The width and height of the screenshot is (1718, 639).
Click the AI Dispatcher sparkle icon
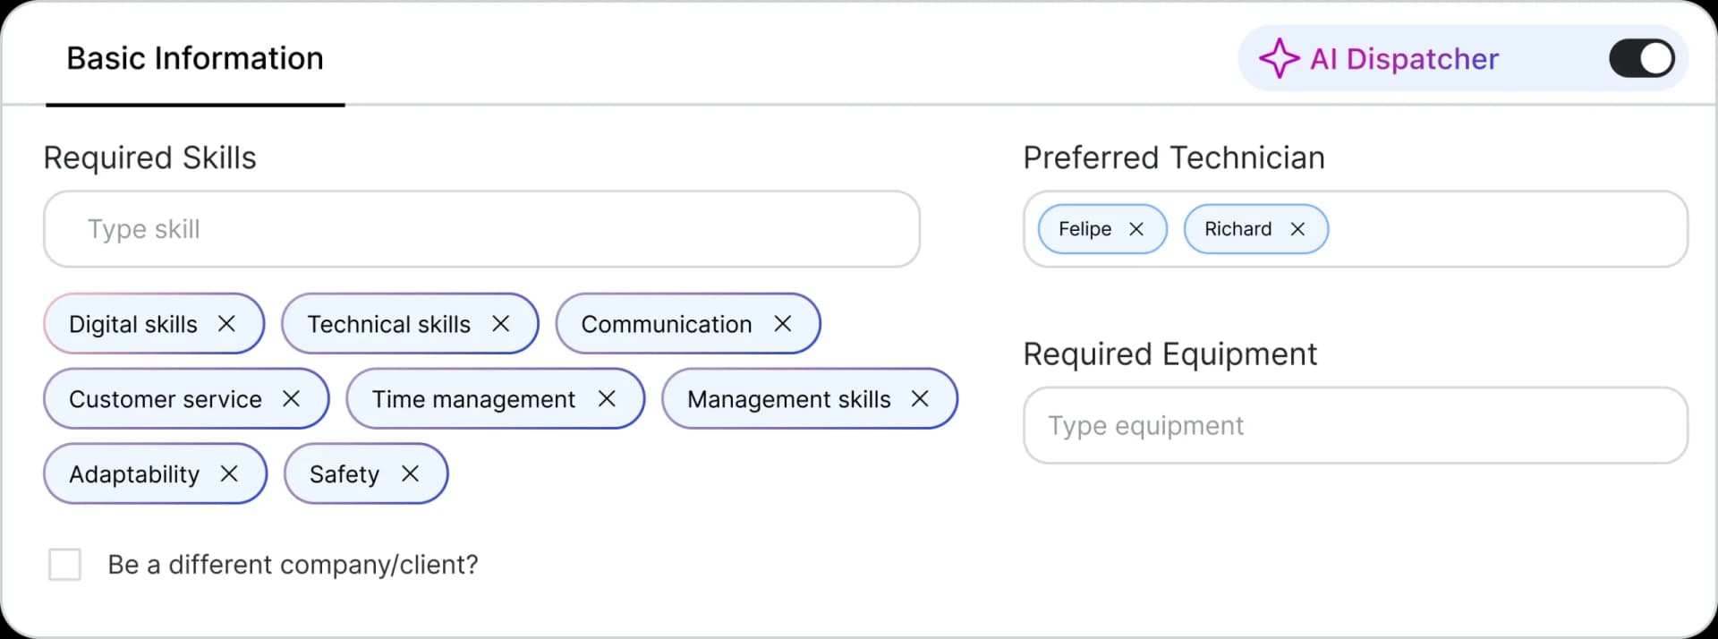click(x=1280, y=58)
